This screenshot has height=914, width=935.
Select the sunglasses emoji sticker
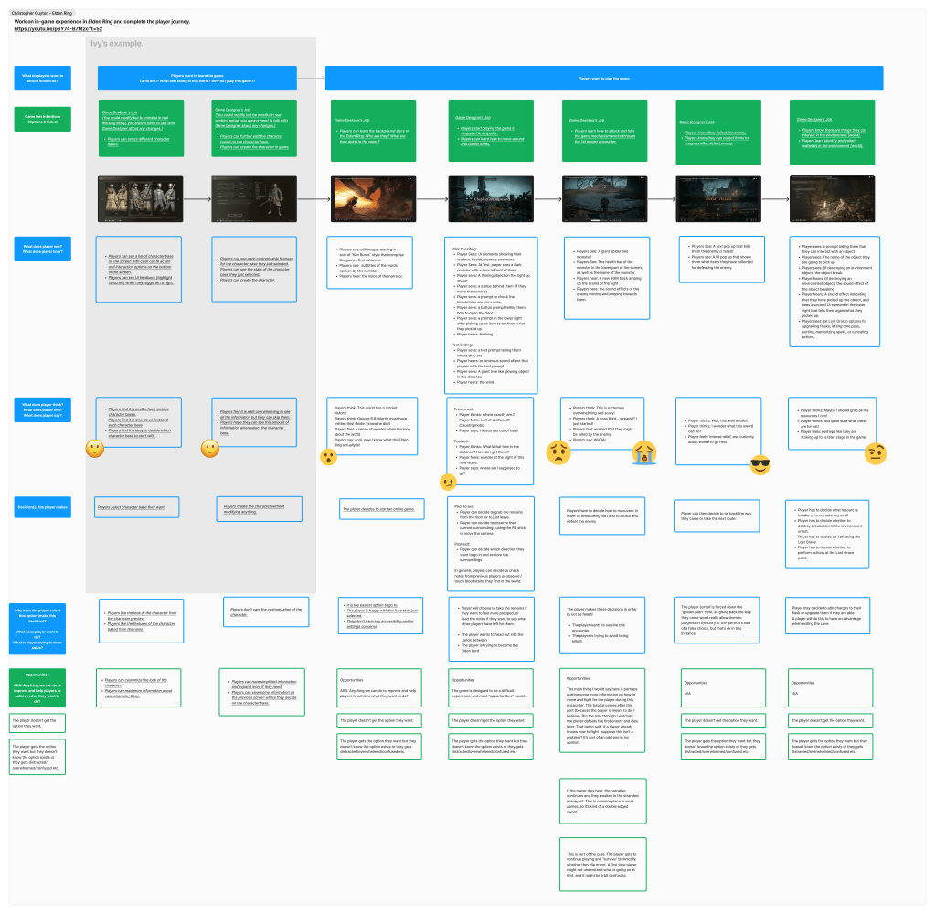pos(760,466)
